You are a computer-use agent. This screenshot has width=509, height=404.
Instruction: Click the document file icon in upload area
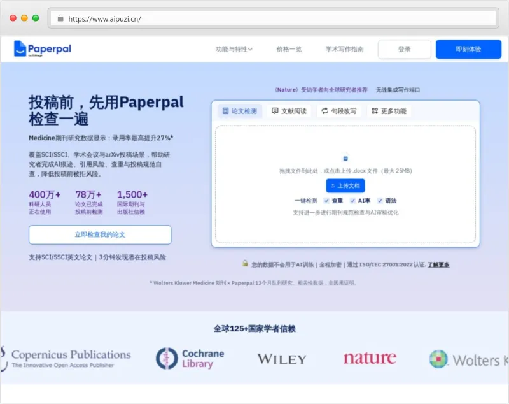pos(345,158)
